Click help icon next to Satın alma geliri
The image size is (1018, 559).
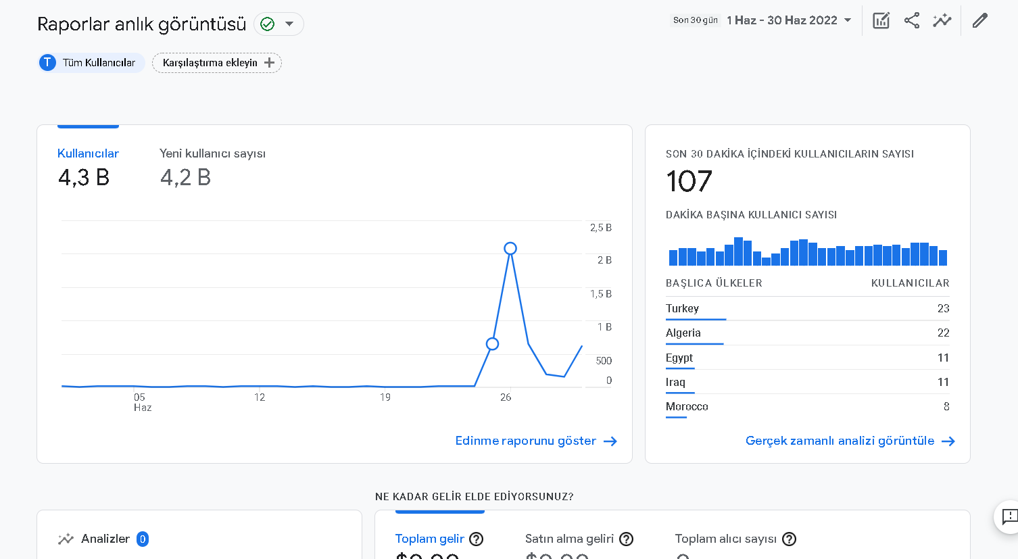627,539
